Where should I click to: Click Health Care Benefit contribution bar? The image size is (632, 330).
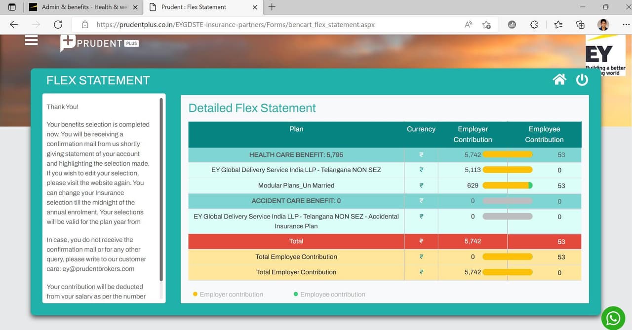(508, 154)
